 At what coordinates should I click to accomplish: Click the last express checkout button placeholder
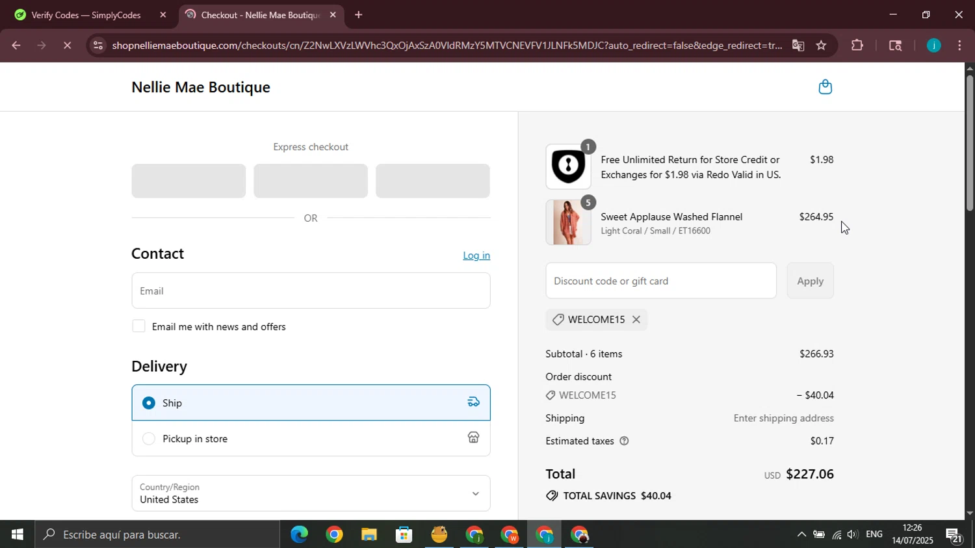[433, 181]
